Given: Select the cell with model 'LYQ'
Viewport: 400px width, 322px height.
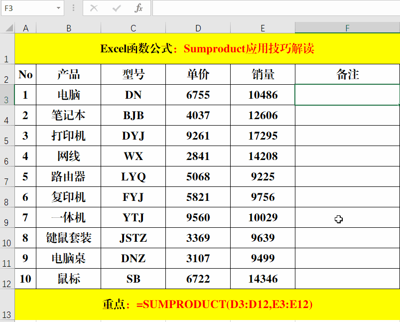Looking at the screenshot, I should point(133,176).
